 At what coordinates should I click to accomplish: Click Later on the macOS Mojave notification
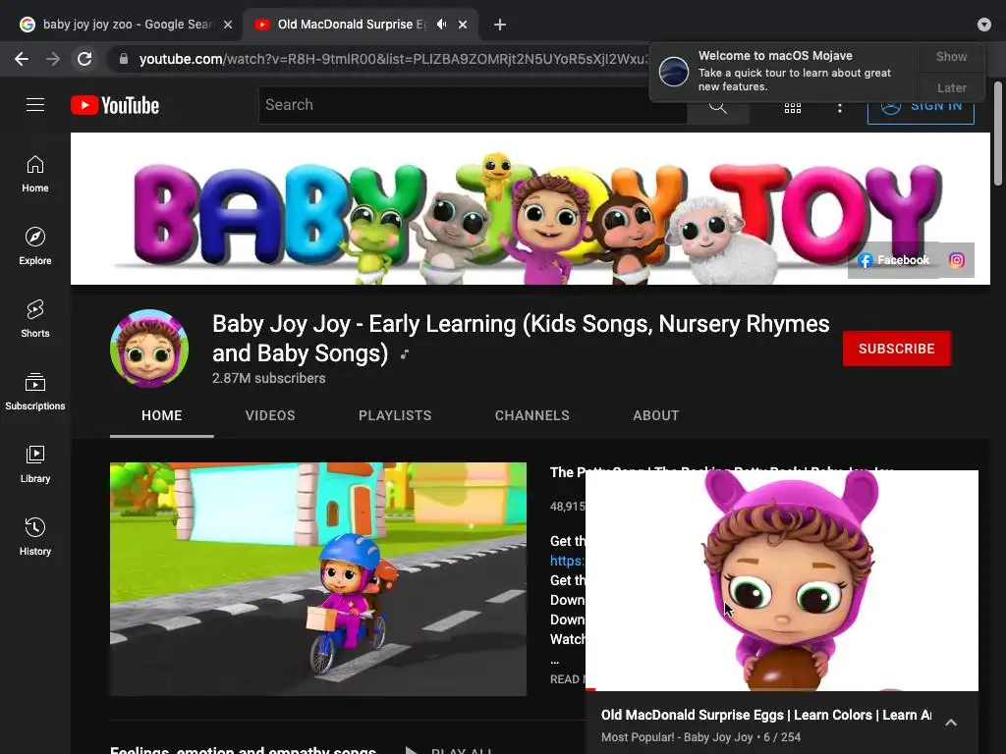pos(951,87)
